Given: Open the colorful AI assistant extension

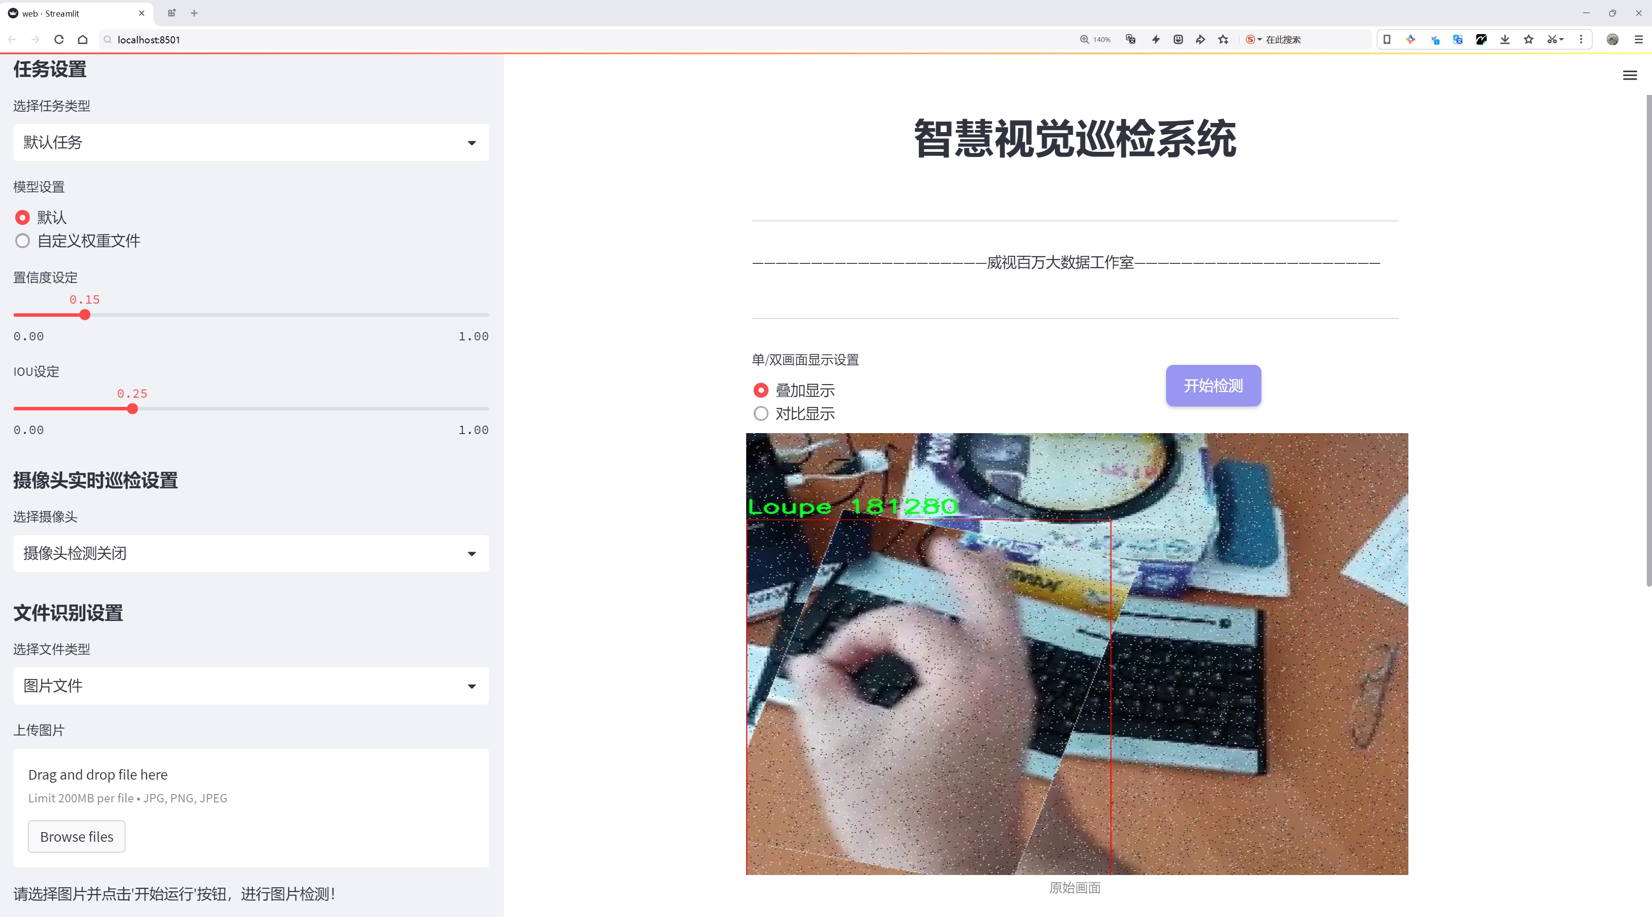Looking at the screenshot, I should coord(1410,40).
